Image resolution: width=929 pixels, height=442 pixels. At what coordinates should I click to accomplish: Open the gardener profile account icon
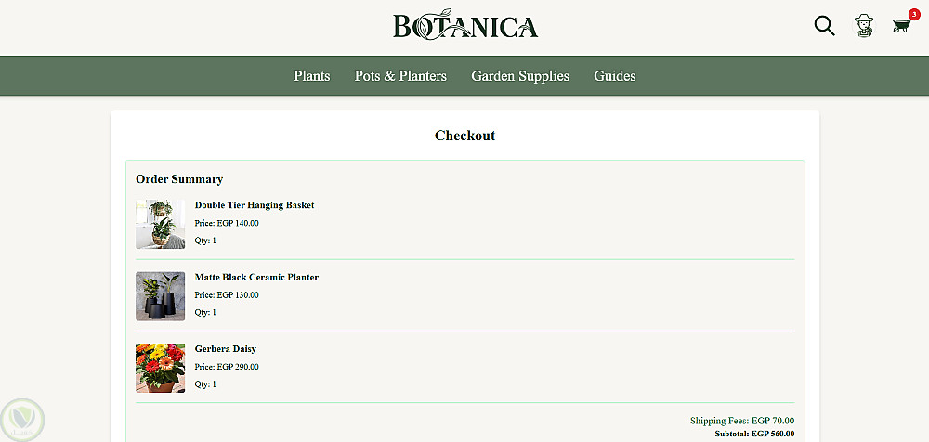865,25
